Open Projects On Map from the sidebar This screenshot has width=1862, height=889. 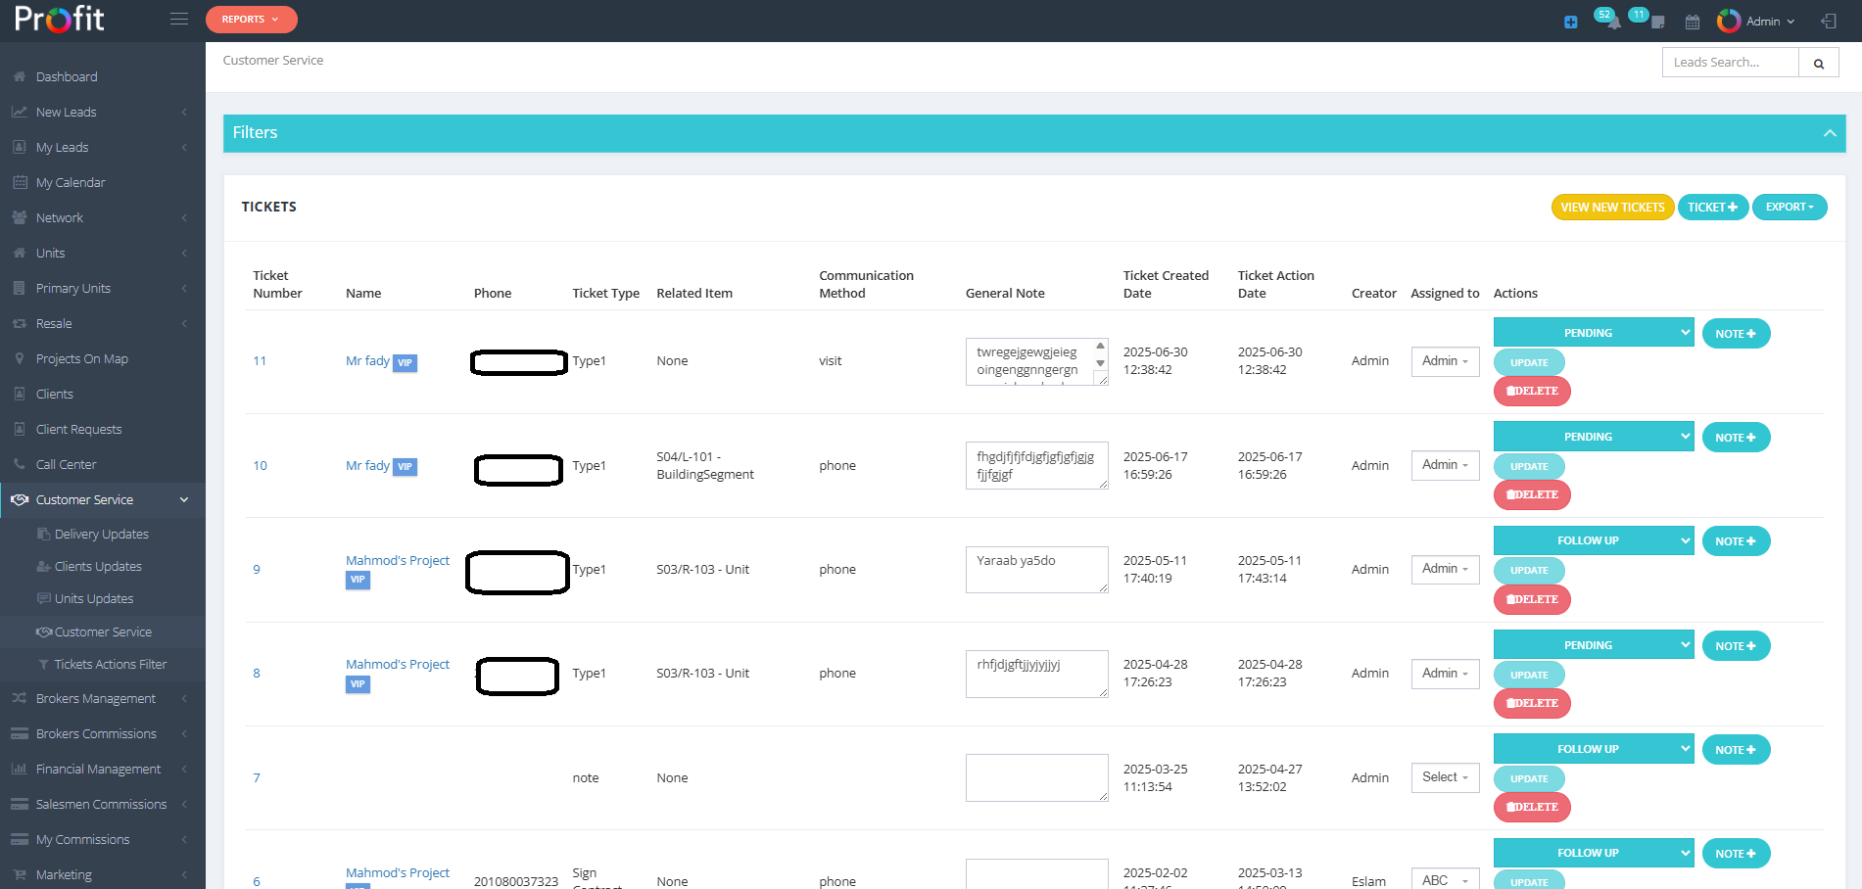[x=81, y=358]
